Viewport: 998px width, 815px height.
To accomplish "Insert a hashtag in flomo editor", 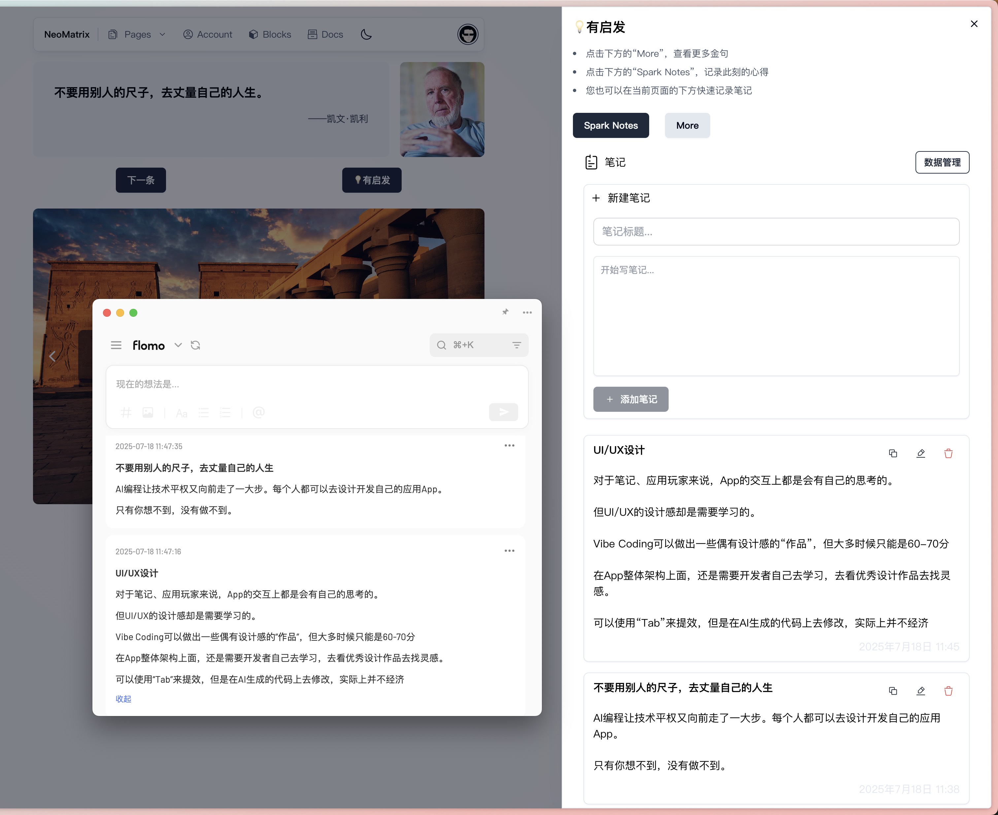I will (126, 413).
